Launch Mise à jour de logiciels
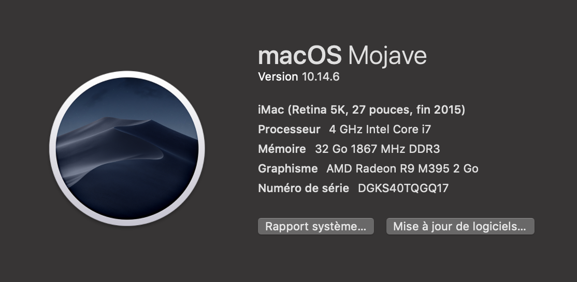 click(460, 226)
